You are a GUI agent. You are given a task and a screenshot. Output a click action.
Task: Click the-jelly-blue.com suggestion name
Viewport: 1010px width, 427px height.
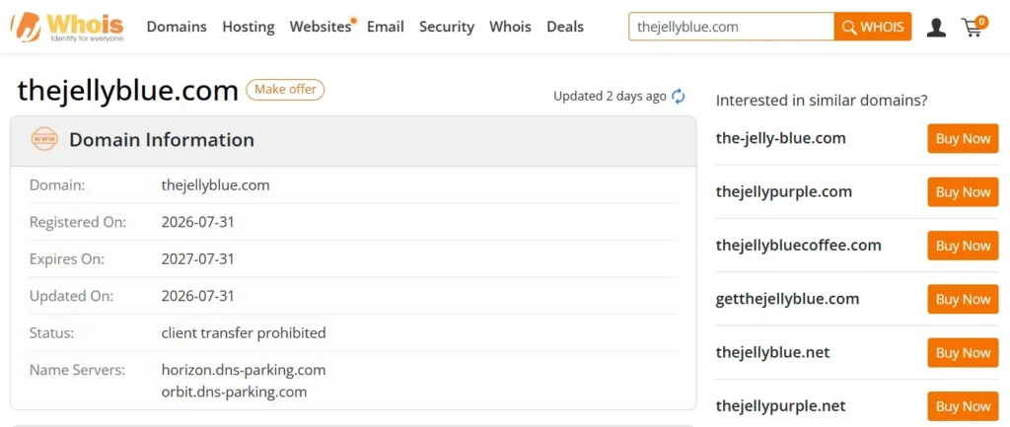pos(781,138)
